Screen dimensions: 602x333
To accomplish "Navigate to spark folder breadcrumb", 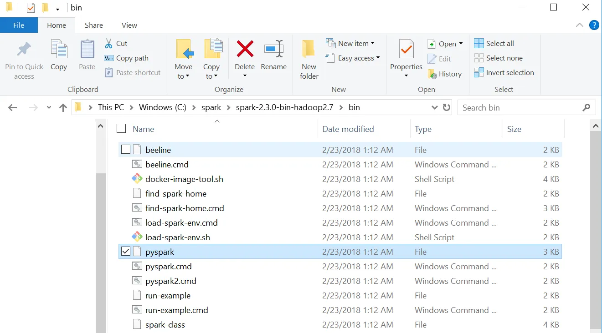I will (x=211, y=107).
